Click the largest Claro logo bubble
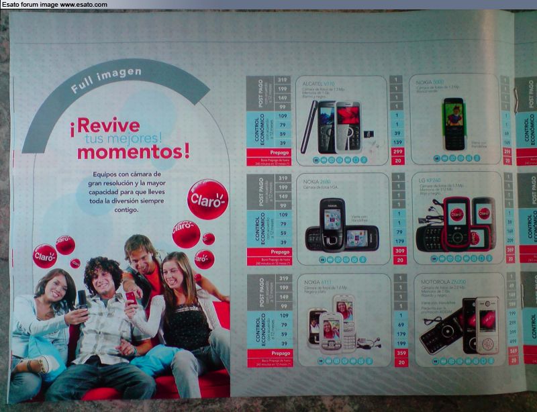Viewport: 537px width, 412px height. [x=208, y=199]
